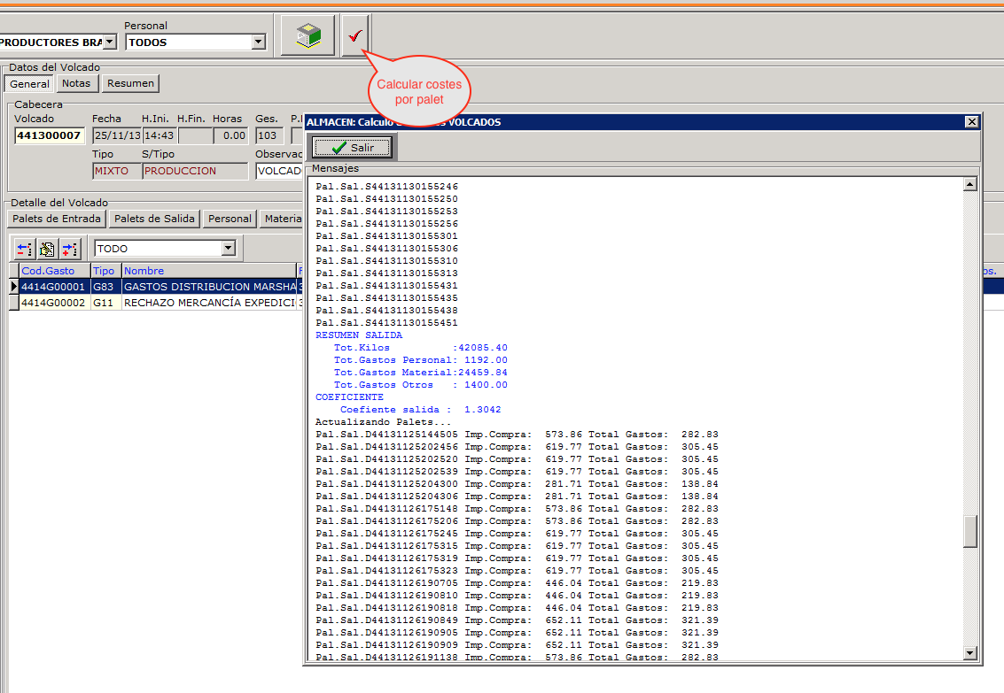Click the red checkmark calculate costs icon
Viewport: 1004px width, 693px height.
click(355, 36)
